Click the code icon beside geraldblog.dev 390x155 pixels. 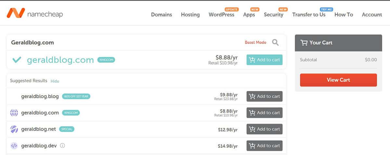14,146
